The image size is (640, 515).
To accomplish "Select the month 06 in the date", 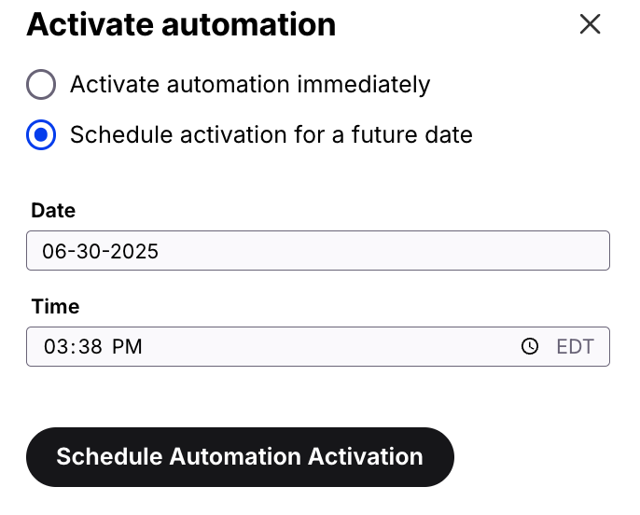I will tap(54, 252).
